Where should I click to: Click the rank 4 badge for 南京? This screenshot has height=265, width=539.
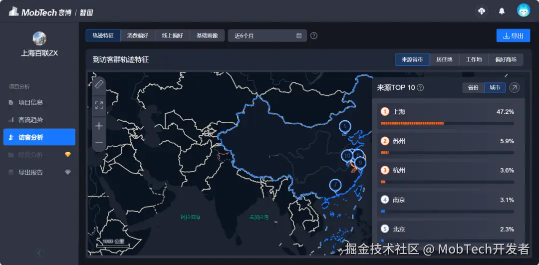[x=385, y=200]
